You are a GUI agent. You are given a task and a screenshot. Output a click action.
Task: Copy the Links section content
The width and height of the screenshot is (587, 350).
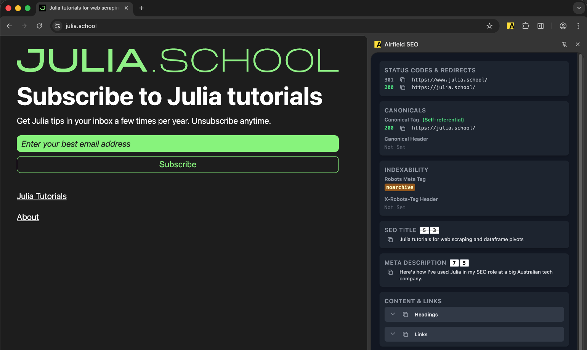coord(406,334)
